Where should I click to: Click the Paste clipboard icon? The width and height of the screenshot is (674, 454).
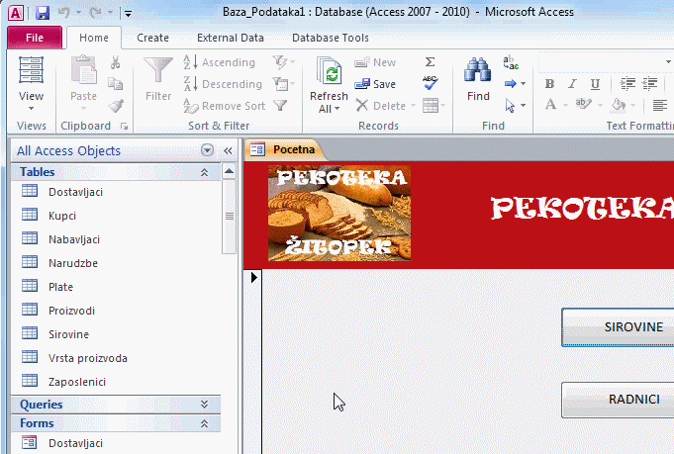click(83, 70)
